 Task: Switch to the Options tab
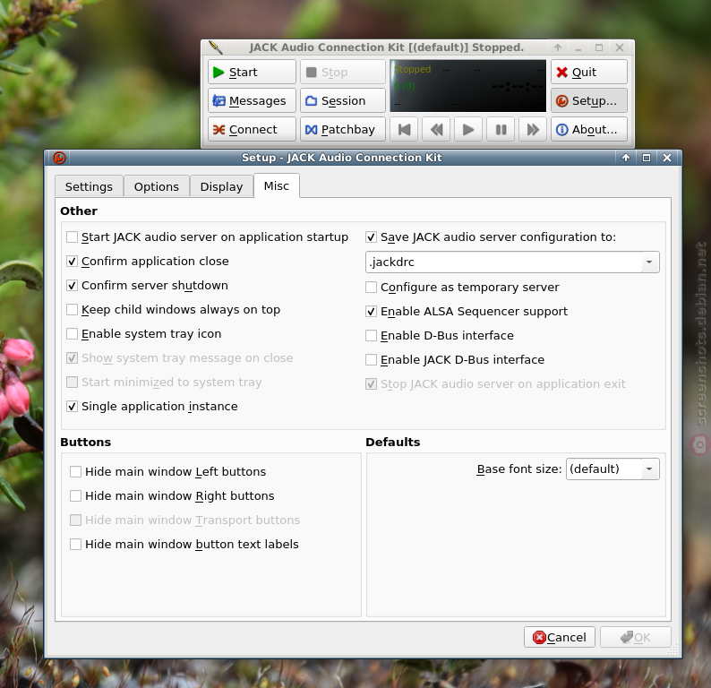[x=157, y=186]
